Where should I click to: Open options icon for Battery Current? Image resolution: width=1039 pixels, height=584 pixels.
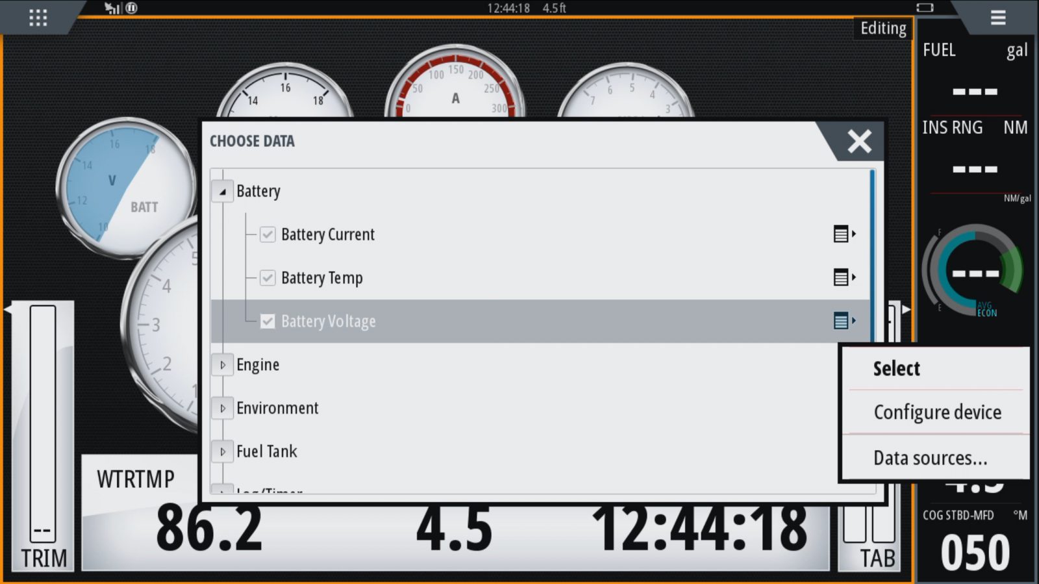(844, 234)
